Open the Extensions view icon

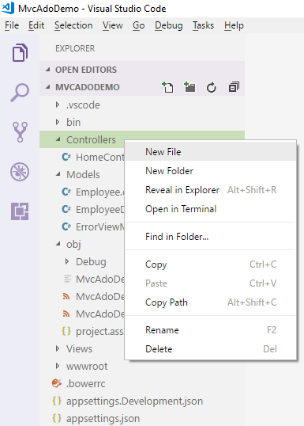tap(20, 211)
